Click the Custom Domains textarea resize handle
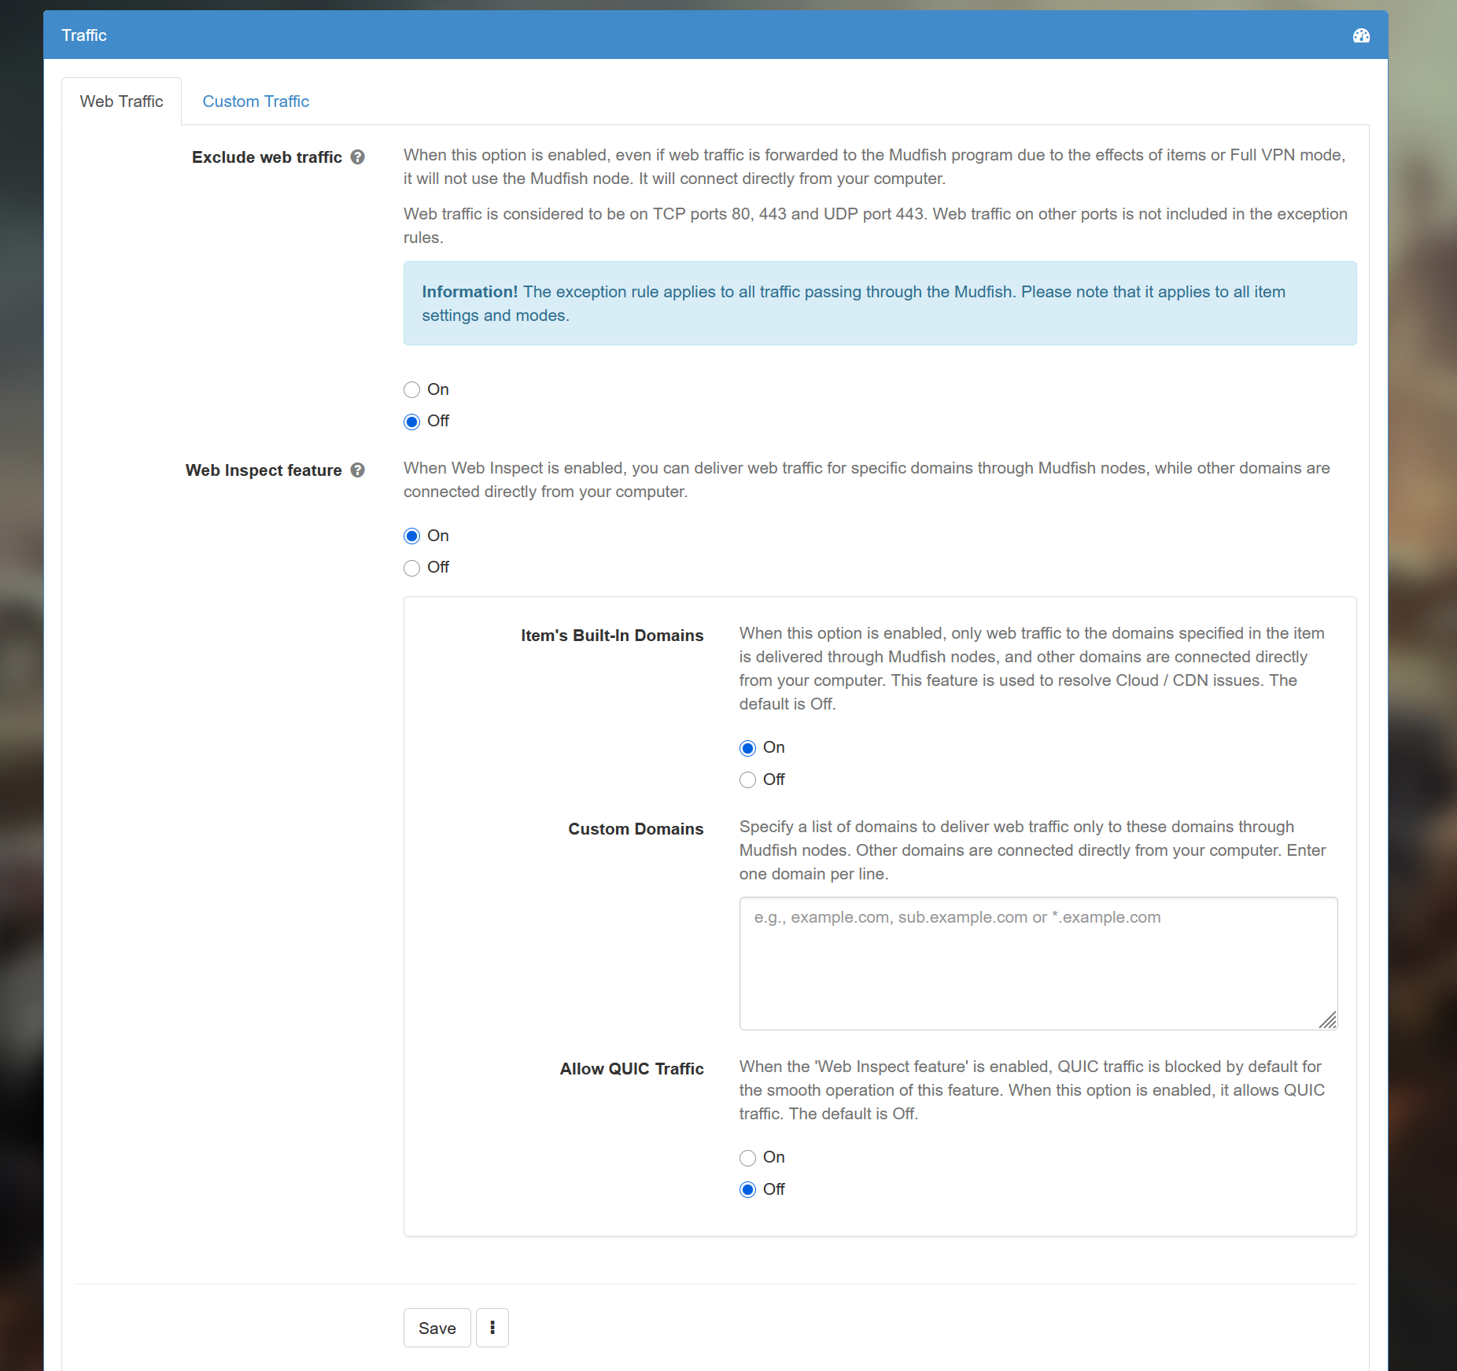The height and width of the screenshot is (1371, 1457). pos(1327,1020)
